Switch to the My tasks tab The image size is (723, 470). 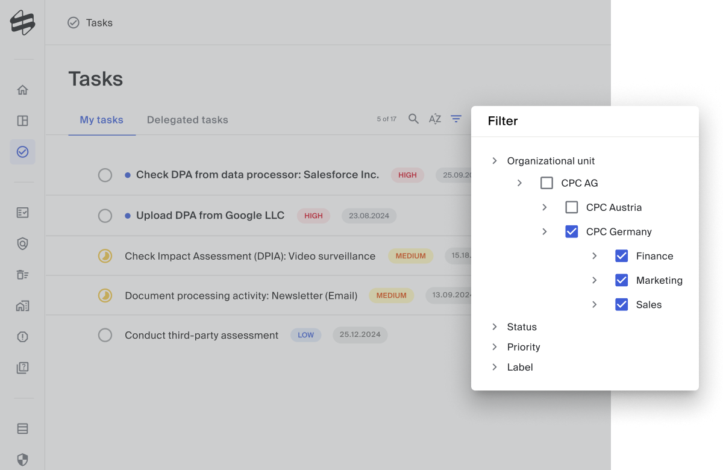coord(102,120)
